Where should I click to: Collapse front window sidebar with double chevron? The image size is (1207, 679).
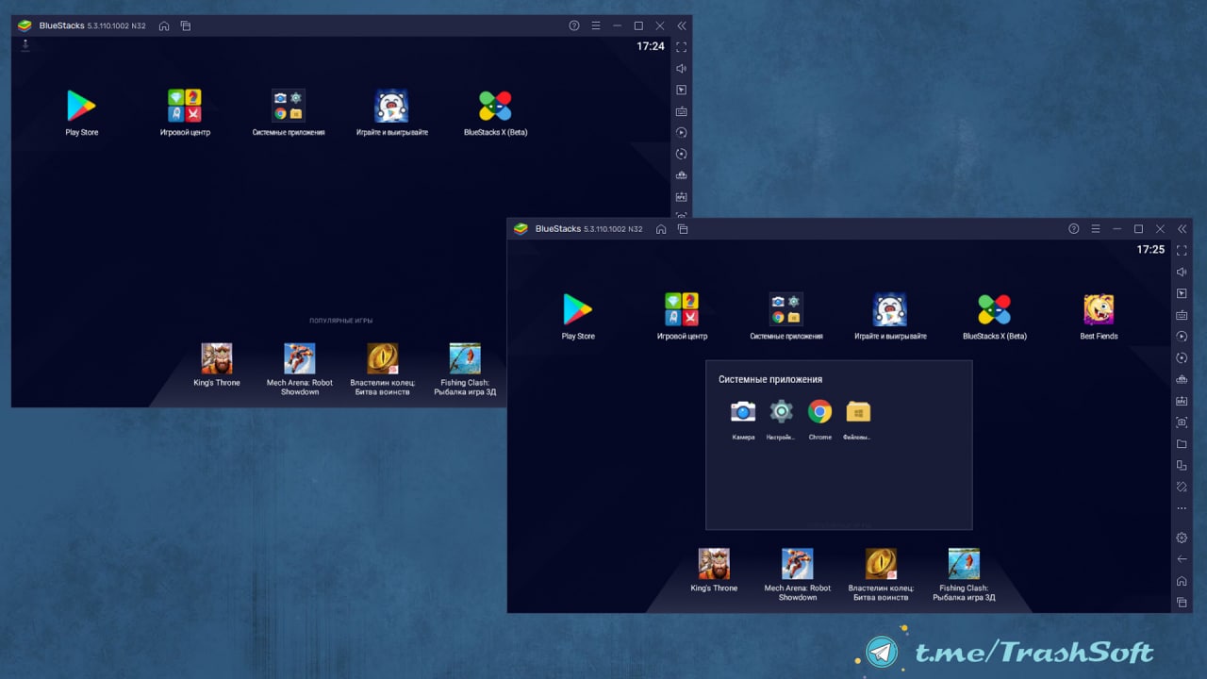(1182, 229)
